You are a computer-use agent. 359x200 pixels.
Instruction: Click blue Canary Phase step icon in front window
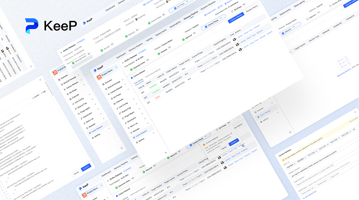click(x=206, y=27)
